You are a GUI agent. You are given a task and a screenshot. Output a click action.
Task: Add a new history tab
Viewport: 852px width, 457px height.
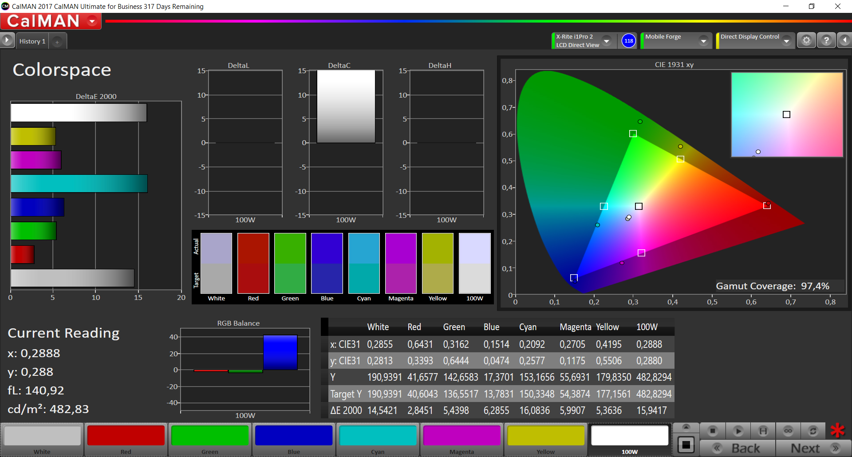coord(57,42)
